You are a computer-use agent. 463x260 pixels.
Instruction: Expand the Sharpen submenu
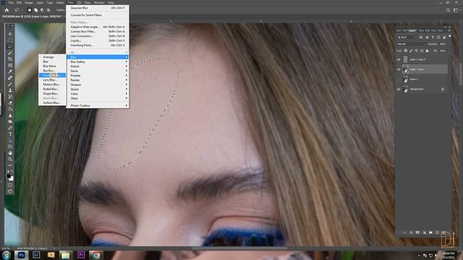coord(98,84)
